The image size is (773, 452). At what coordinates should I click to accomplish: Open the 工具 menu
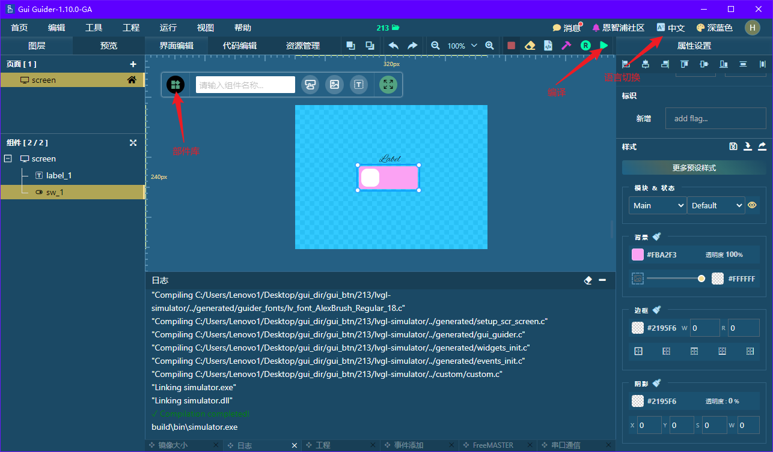click(93, 27)
